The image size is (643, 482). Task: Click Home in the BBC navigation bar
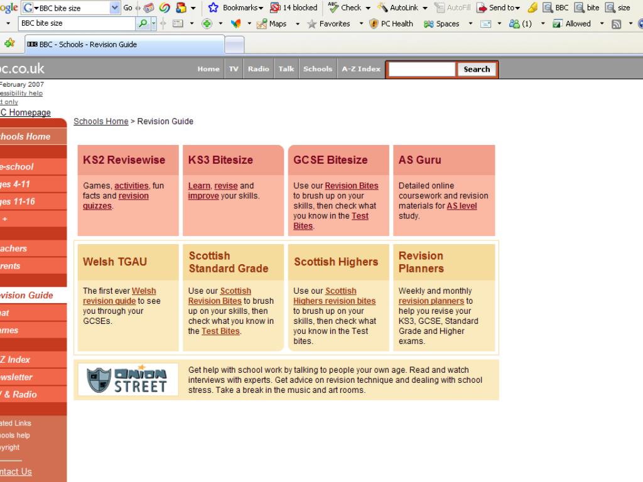(208, 69)
